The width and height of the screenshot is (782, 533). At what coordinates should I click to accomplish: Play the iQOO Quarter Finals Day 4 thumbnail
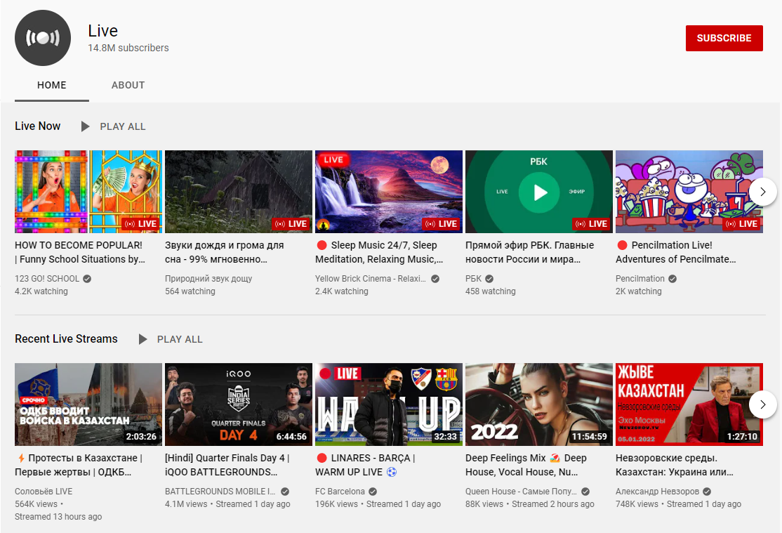[239, 404]
